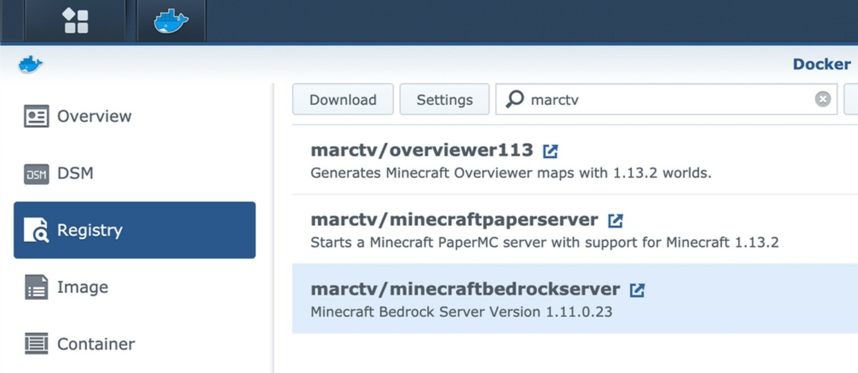
Task: Clear the marctv search query
Action: coord(822,99)
